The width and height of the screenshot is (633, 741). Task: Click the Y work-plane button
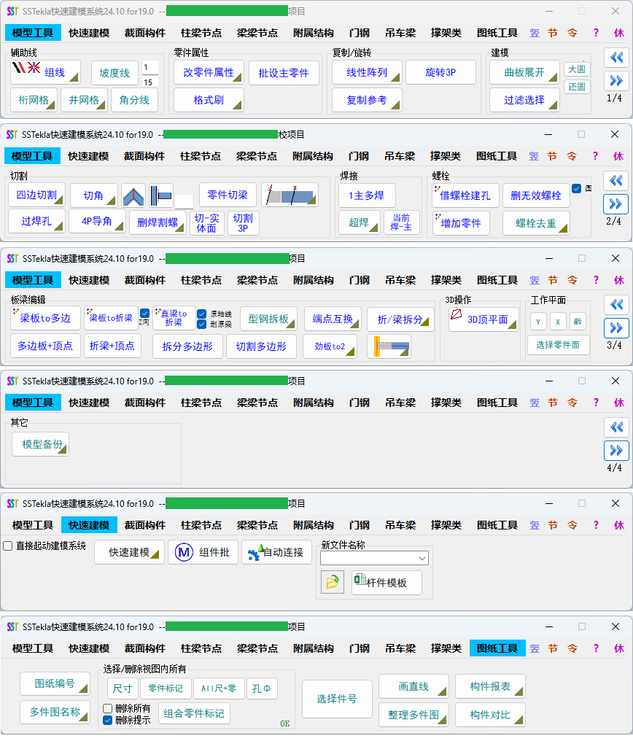pos(538,322)
